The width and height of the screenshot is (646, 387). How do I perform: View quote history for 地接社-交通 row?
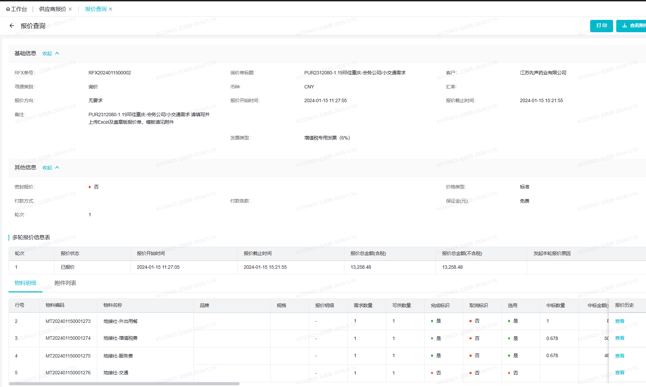pos(620,373)
